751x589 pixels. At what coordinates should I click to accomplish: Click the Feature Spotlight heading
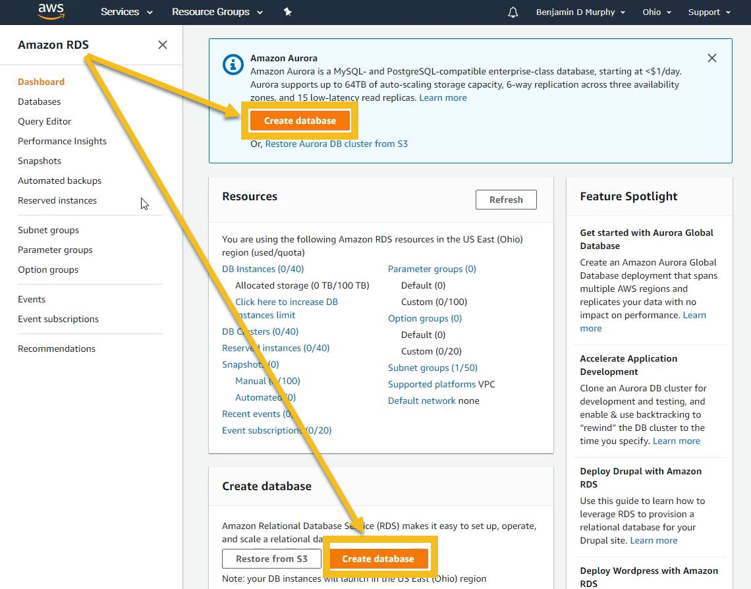point(628,196)
